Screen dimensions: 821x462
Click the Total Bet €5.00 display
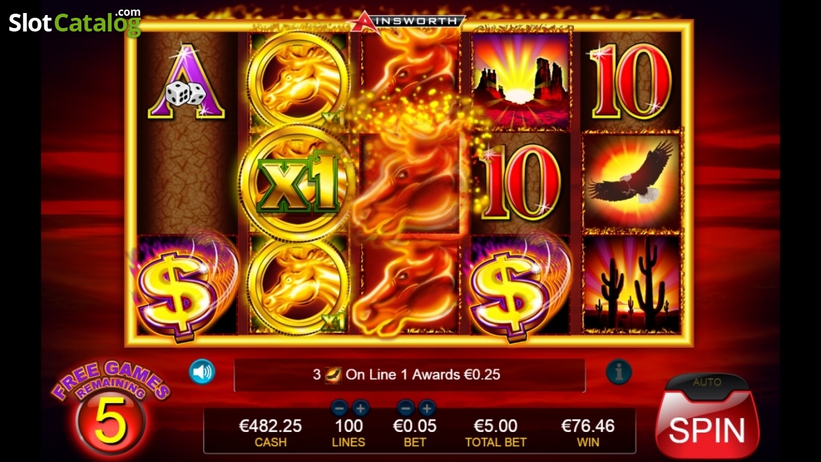[x=496, y=433]
